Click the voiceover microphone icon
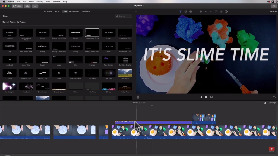278x156 pixels. point(138,97)
